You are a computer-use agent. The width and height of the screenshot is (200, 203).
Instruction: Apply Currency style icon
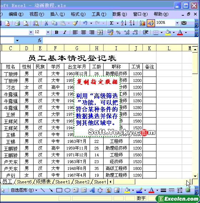[x=110, y=32]
